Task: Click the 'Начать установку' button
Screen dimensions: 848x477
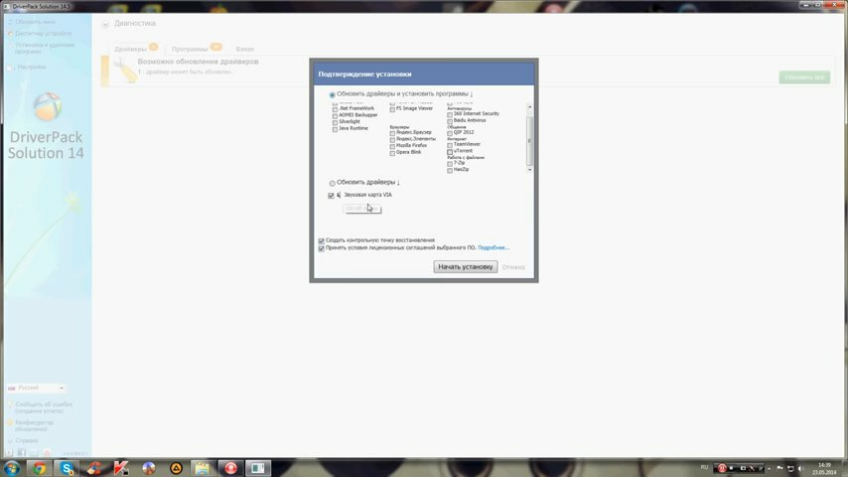Action: pyautogui.click(x=465, y=267)
